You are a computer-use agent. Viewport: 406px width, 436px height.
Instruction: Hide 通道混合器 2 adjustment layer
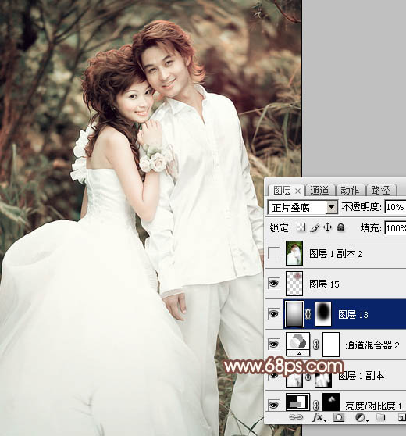pos(273,345)
